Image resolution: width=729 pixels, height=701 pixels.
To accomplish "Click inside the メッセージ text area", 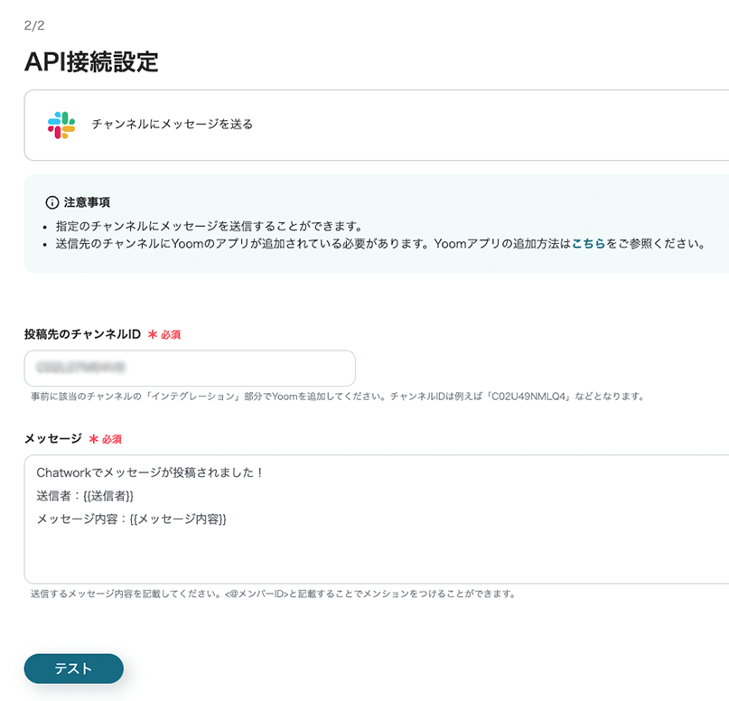I will pos(377,519).
